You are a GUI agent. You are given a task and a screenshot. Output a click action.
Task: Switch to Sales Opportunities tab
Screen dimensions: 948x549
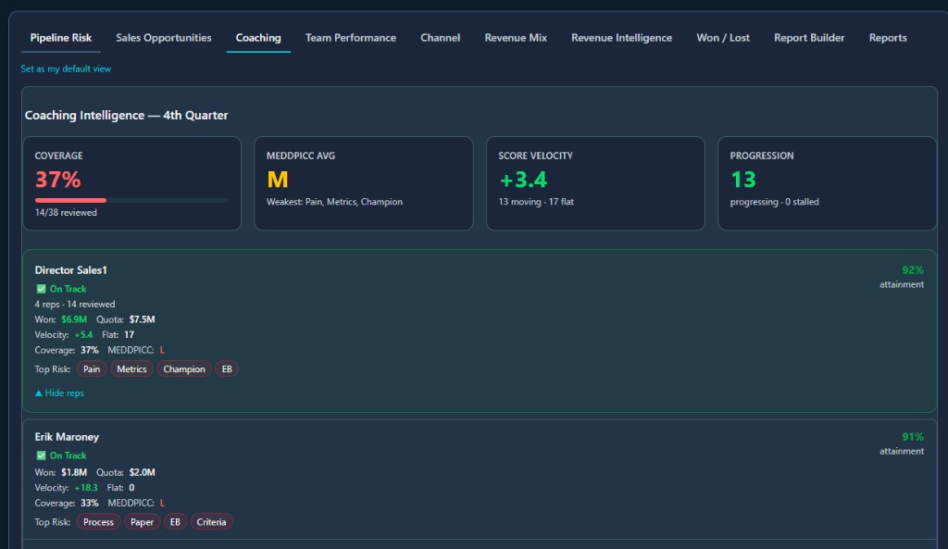click(163, 37)
